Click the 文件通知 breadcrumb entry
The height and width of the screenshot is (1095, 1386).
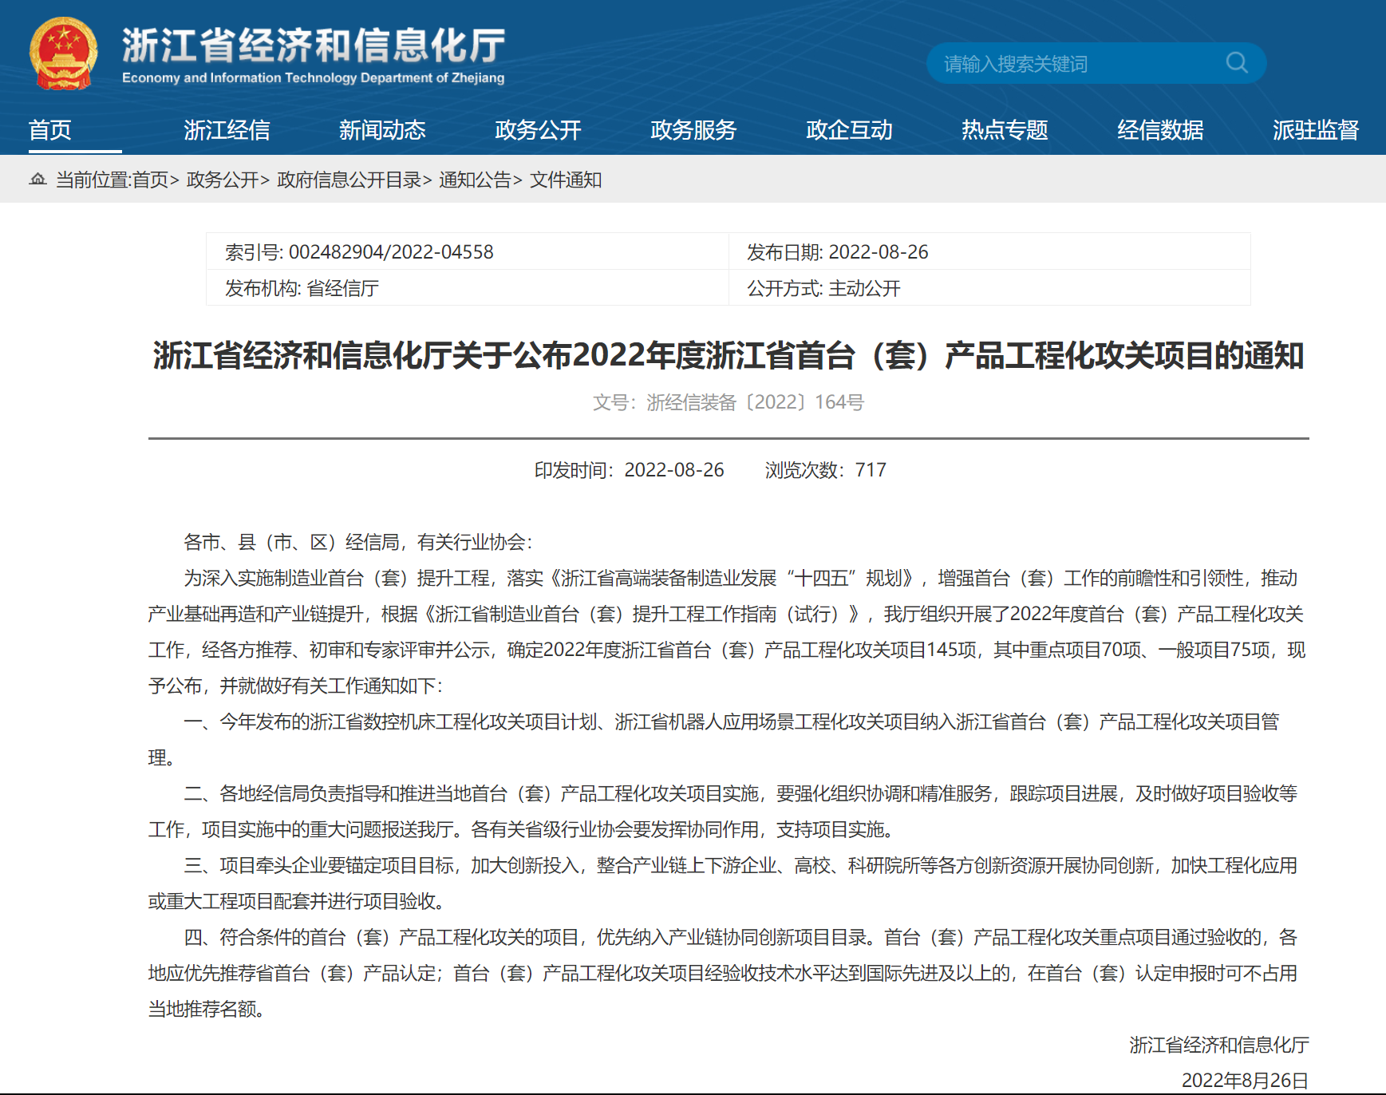click(567, 180)
